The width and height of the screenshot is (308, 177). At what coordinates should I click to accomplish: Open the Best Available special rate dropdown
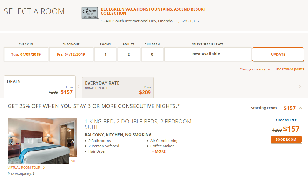(x=208, y=54)
